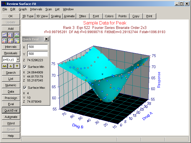191x143 pixels.
Task: Toggle the Surface Max checkbox
Action: (25, 88)
